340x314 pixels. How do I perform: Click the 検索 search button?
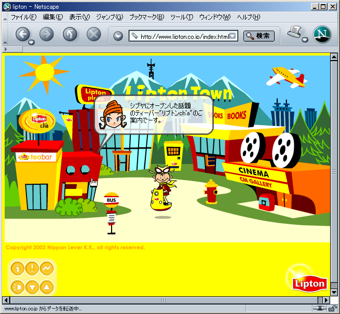click(x=259, y=36)
